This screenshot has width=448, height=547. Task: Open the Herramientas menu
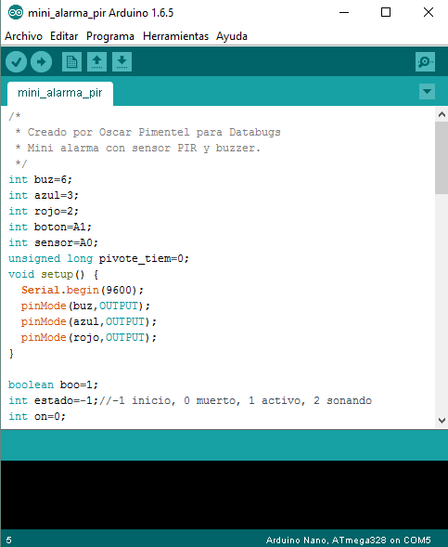click(175, 36)
